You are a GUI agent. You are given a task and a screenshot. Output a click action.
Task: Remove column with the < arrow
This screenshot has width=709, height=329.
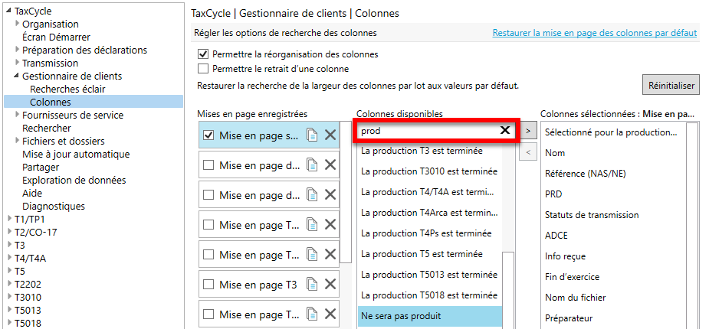pyautogui.click(x=527, y=152)
